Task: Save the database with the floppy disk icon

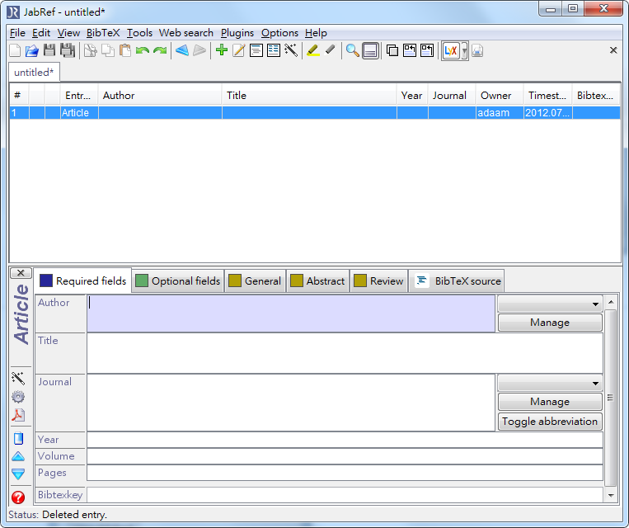Action: pos(49,50)
